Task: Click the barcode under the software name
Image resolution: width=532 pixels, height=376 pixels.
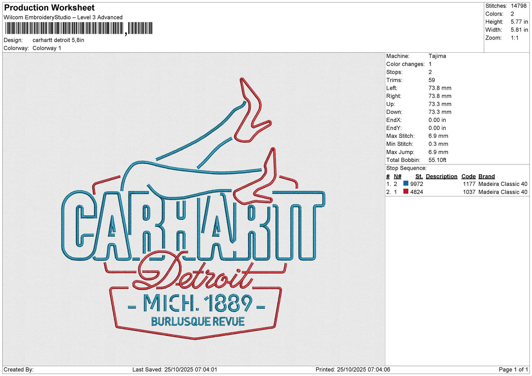Action: coord(78,29)
